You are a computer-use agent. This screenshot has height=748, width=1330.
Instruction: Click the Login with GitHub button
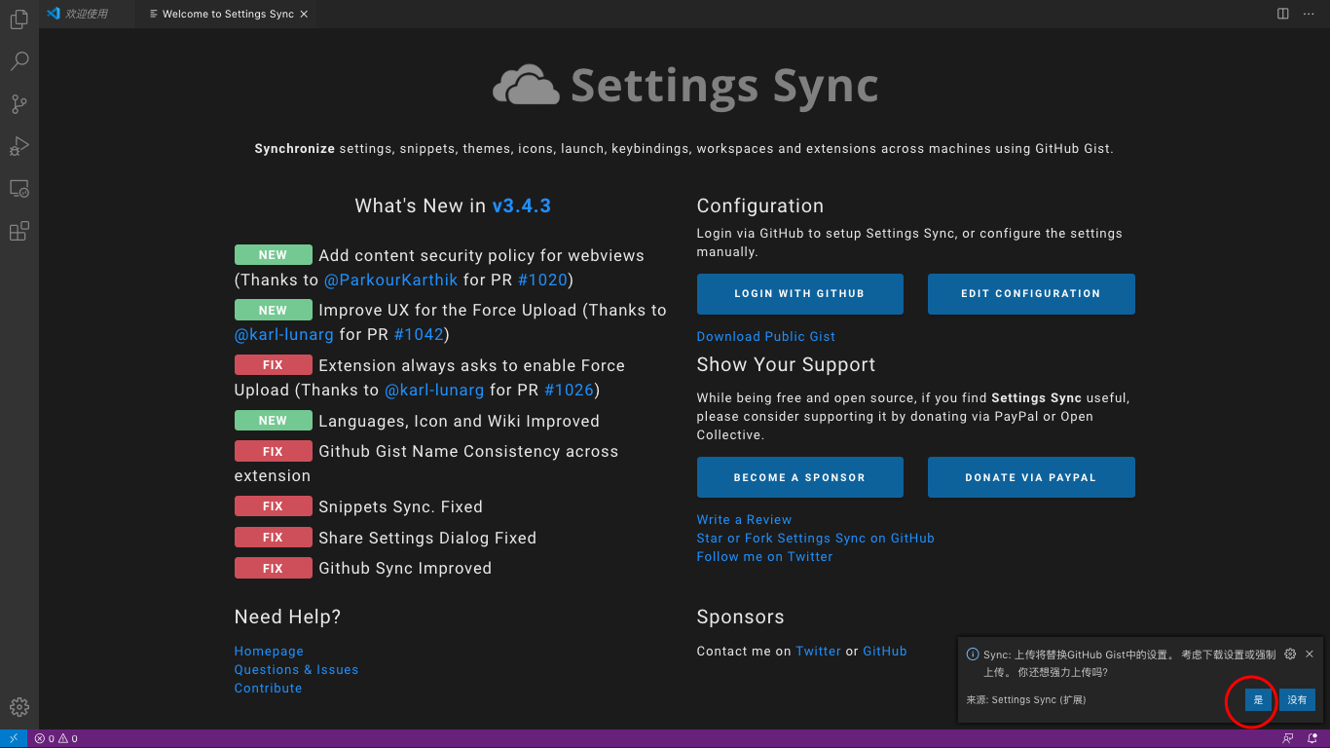[x=799, y=293]
